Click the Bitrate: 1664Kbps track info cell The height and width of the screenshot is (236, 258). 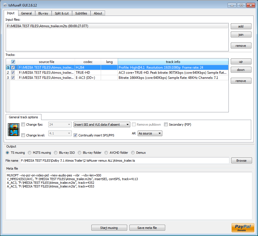point(173,78)
